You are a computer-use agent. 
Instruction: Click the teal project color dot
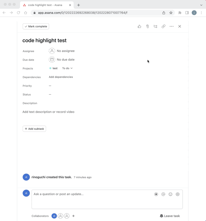[50, 68]
